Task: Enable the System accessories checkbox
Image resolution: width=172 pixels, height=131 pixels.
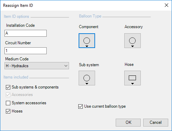Action: click(x=8, y=103)
